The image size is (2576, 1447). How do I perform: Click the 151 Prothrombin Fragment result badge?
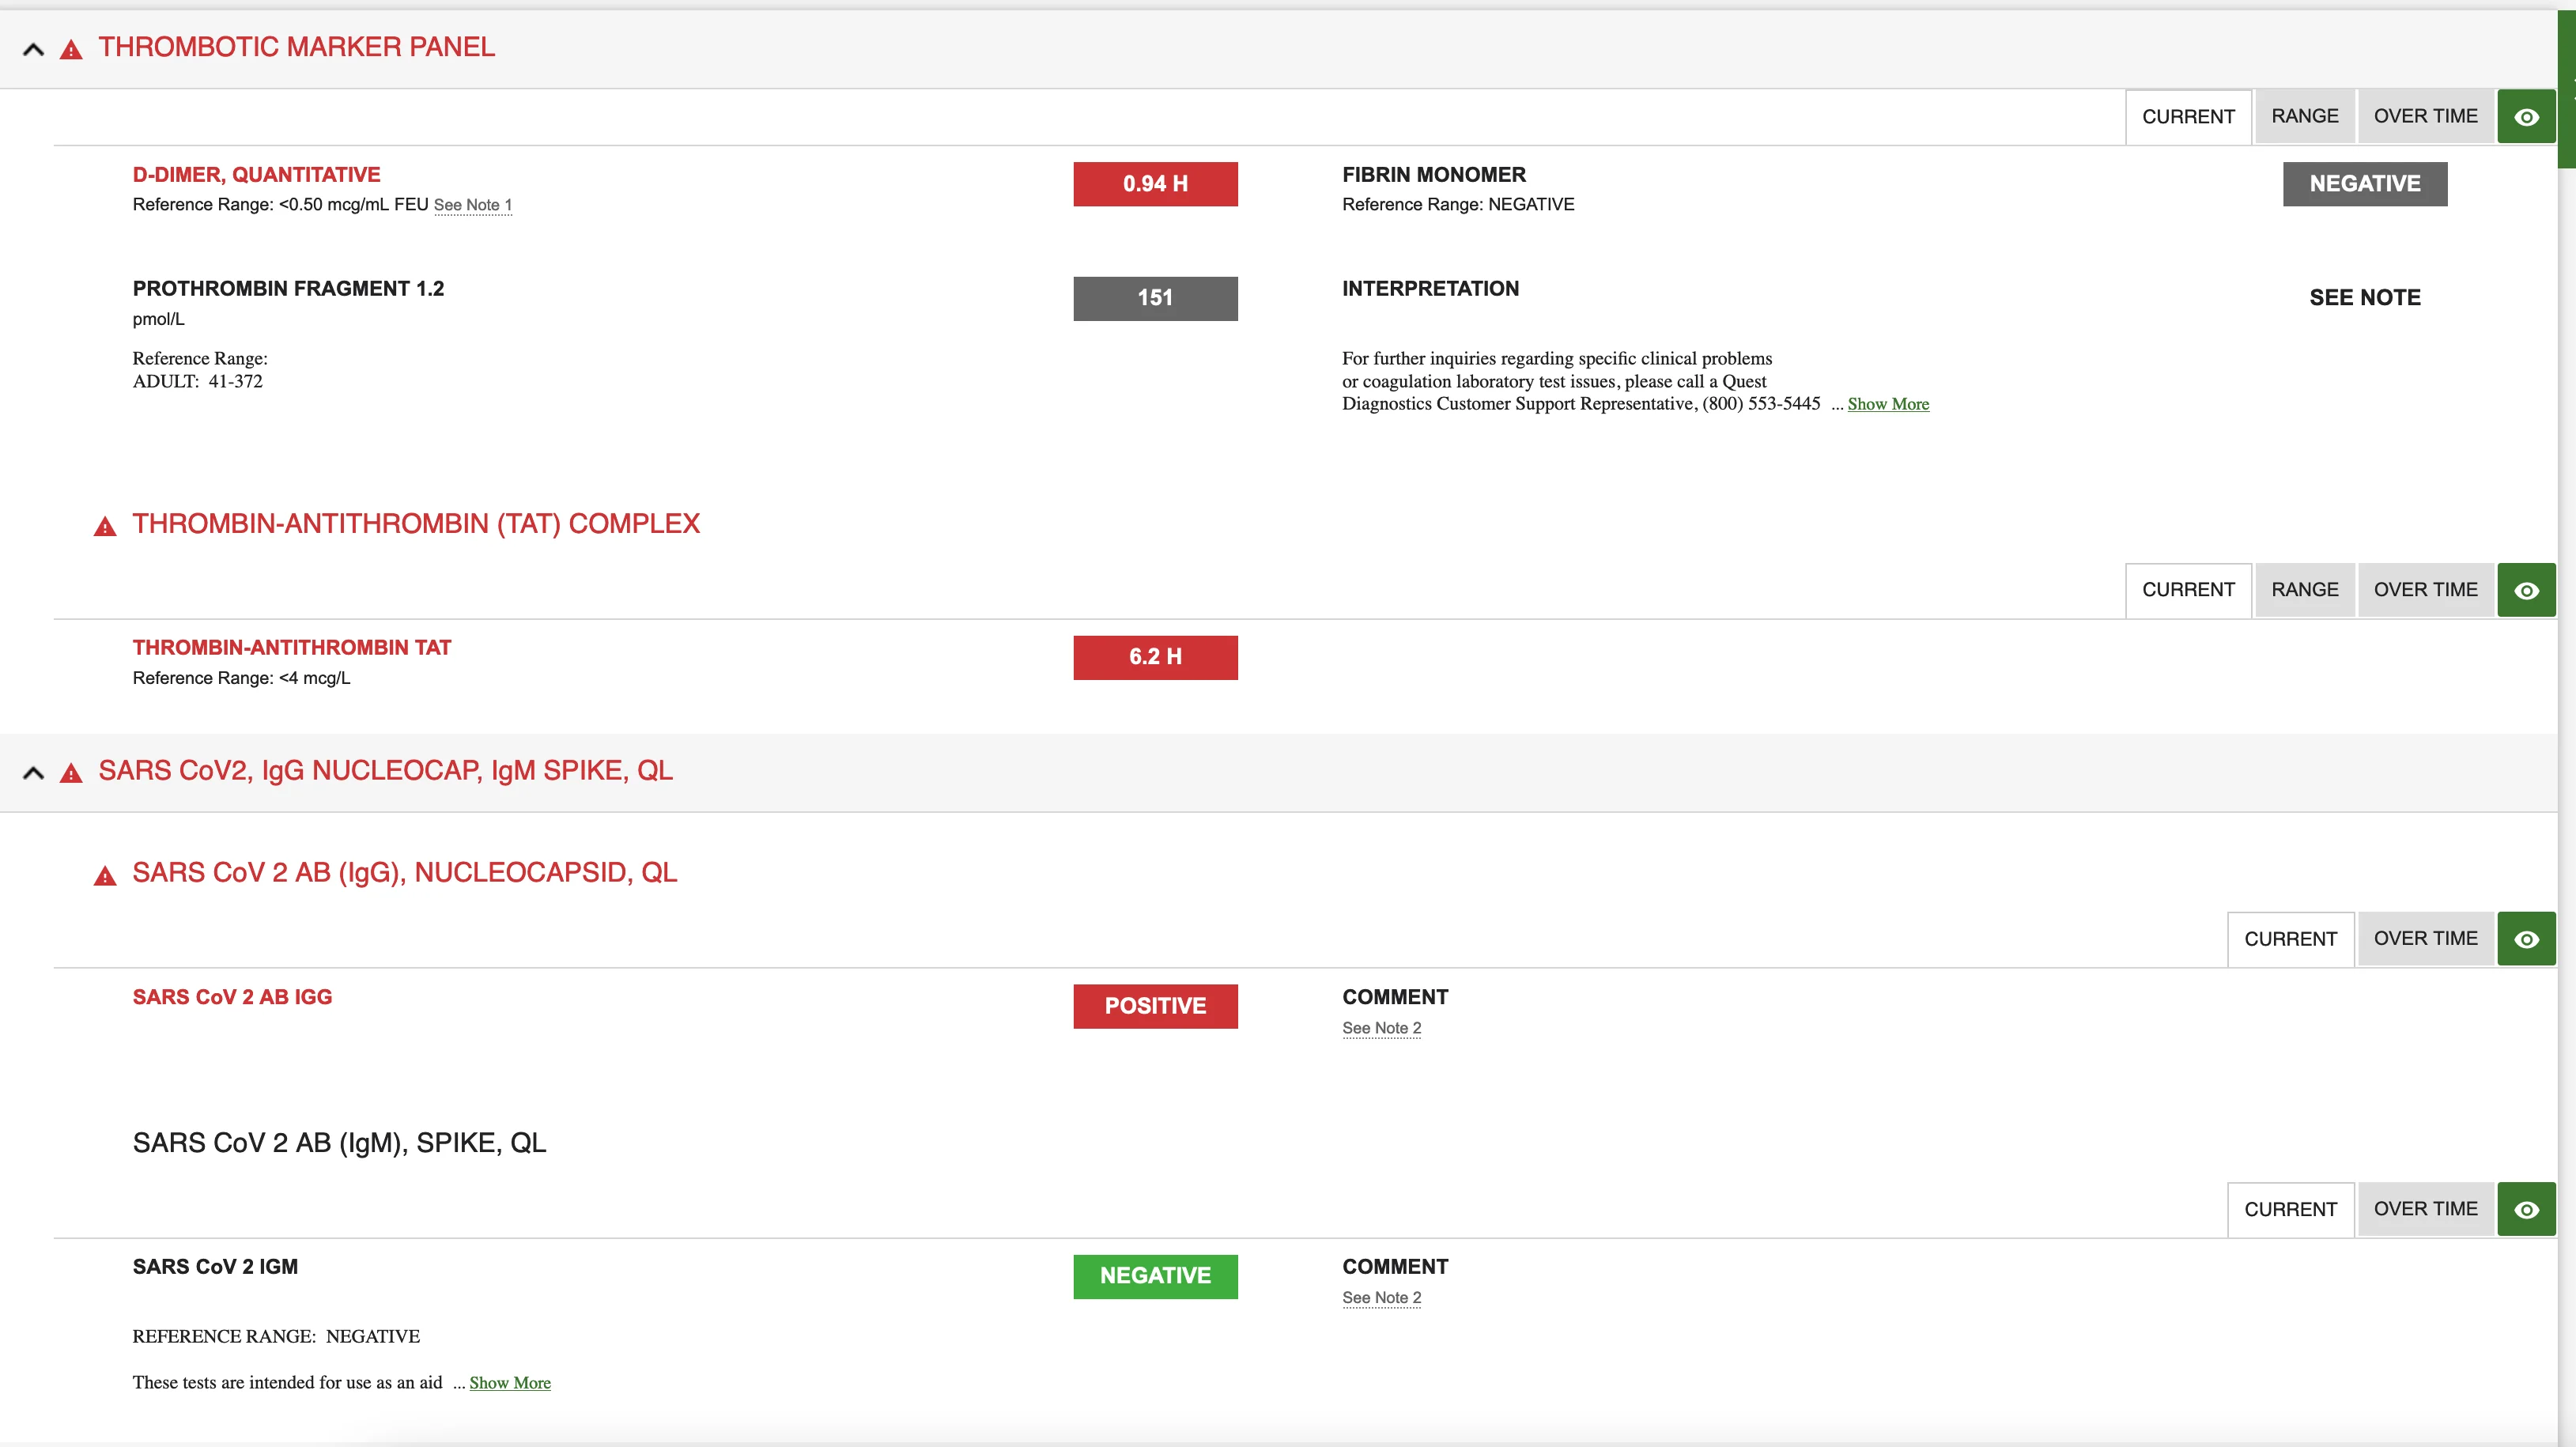(1155, 298)
